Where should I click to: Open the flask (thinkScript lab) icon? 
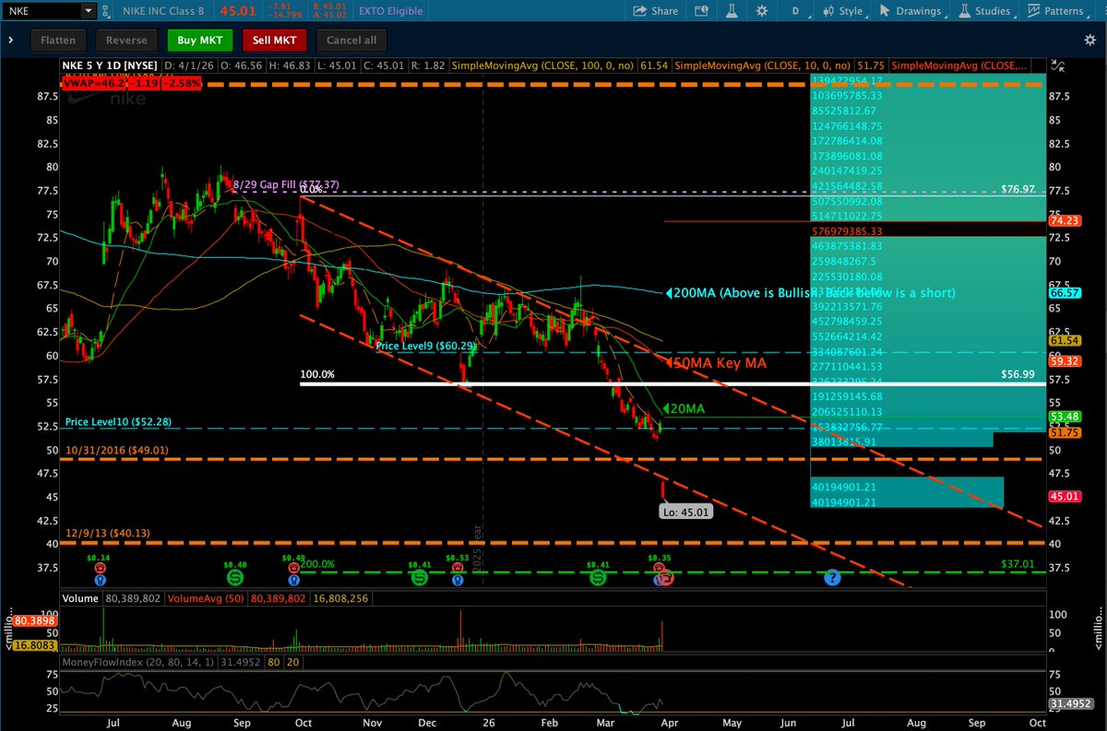coord(733,12)
